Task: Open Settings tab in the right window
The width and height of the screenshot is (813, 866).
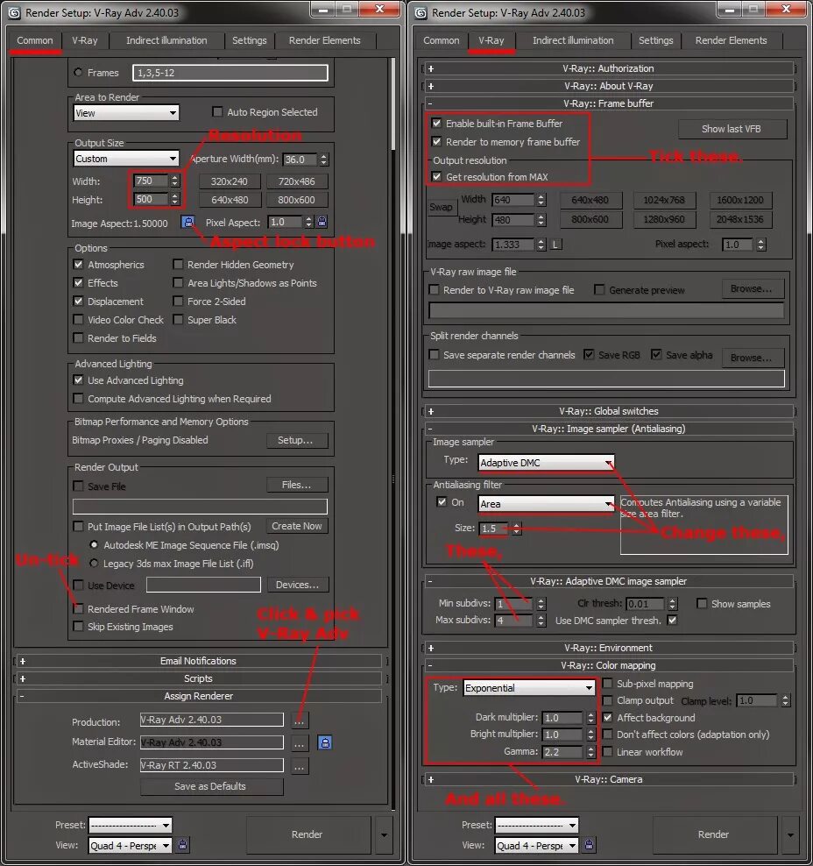Action: pos(655,40)
